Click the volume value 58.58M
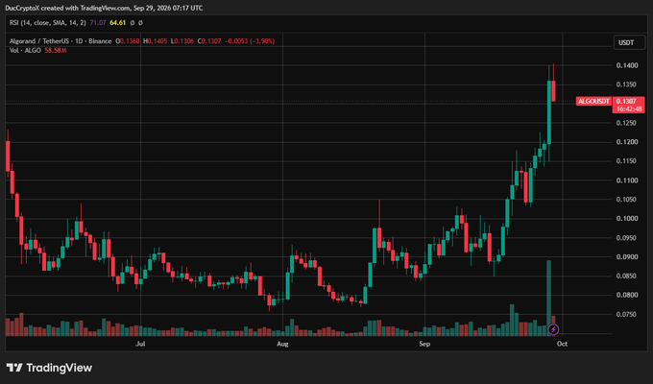653x384 pixels. click(x=56, y=50)
